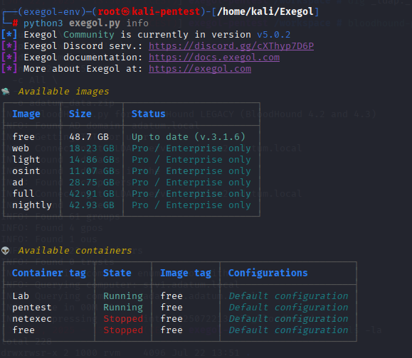Click the UFO icon beside Available images
The width and height of the screenshot is (412, 358).
[x=5, y=91]
